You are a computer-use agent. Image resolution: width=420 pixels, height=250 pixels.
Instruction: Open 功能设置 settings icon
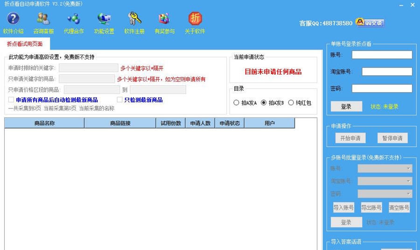tap(104, 19)
